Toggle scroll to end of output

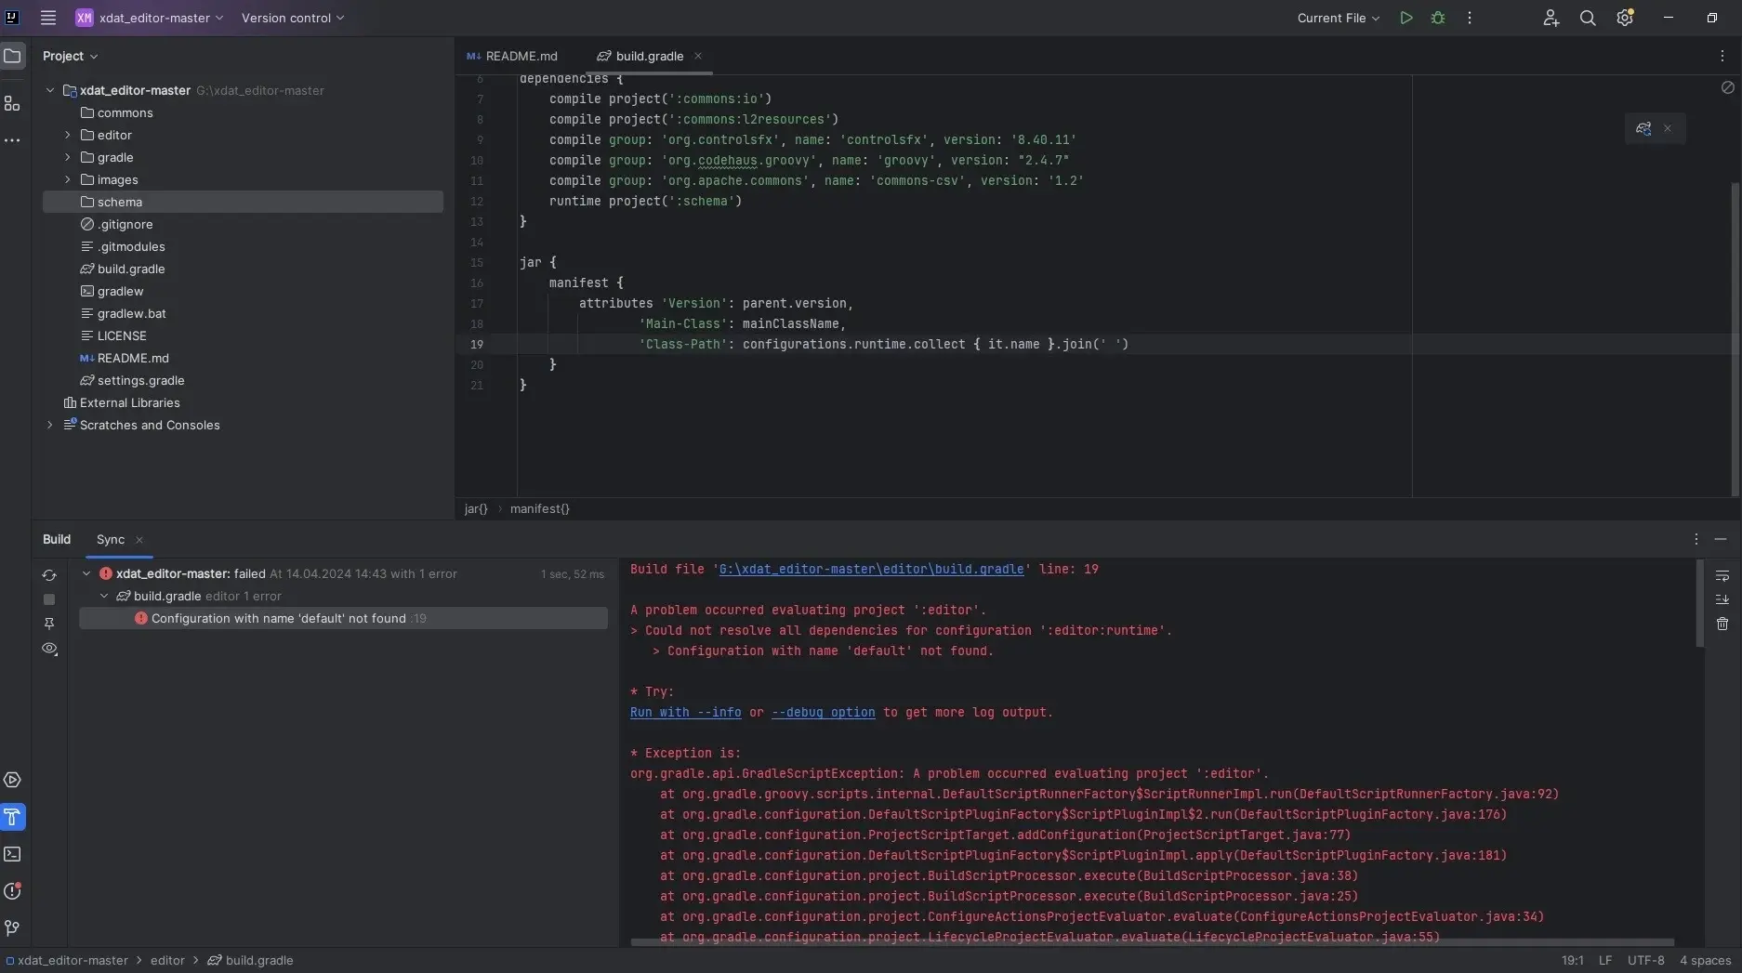point(1722,599)
